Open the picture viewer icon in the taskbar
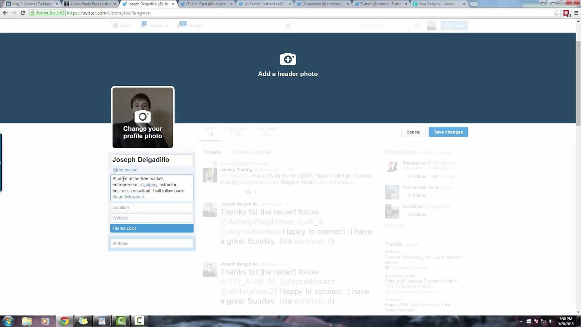The height and width of the screenshot is (327, 581). tap(102, 321)
